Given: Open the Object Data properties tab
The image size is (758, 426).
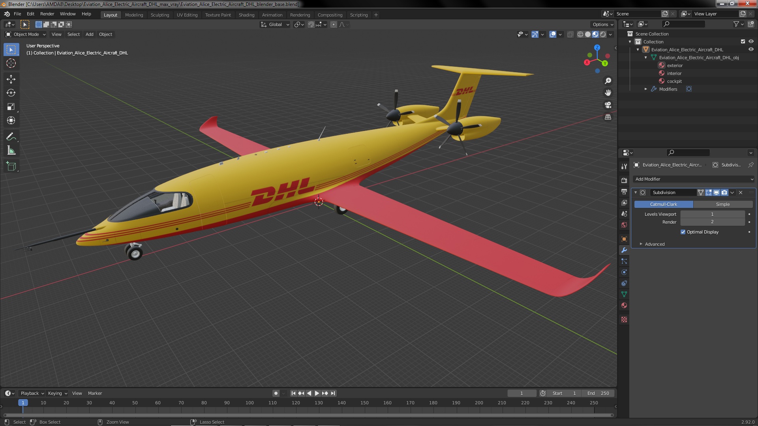Looking at the screenshot, I should click(624, 294).
